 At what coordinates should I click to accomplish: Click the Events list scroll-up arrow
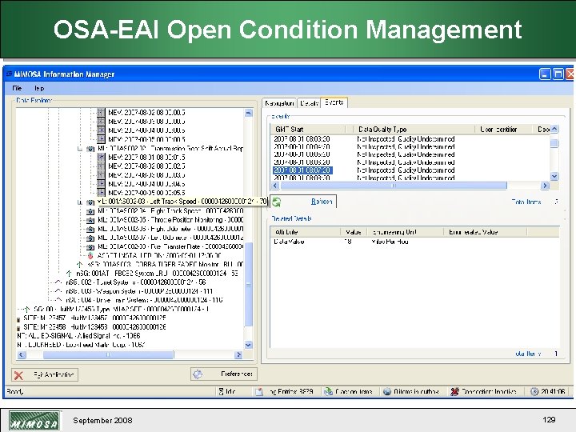pyautogui.click(x=554, y=129)
